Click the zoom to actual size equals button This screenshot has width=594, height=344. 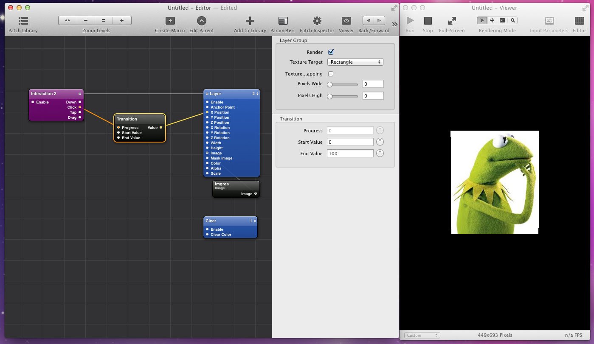tap(104, 20)
